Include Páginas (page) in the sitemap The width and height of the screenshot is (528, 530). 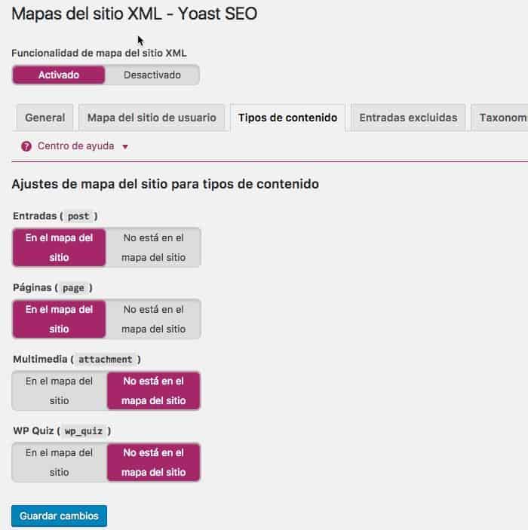59,319
